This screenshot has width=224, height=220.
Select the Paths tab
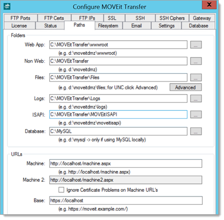click(x=80, y=25)
